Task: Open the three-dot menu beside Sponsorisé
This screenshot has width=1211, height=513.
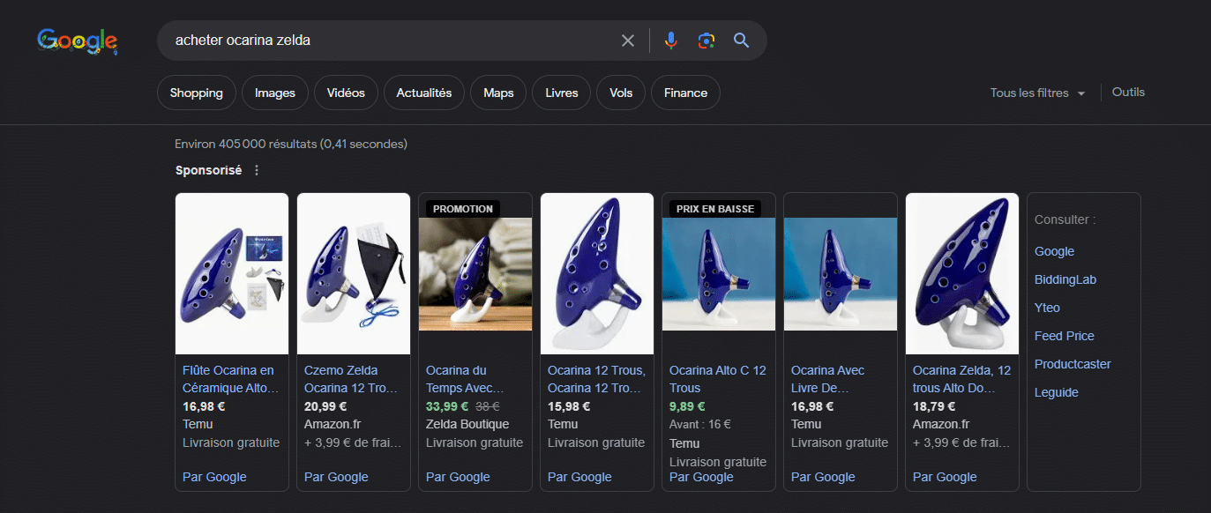Action: [x=257, y=170]
